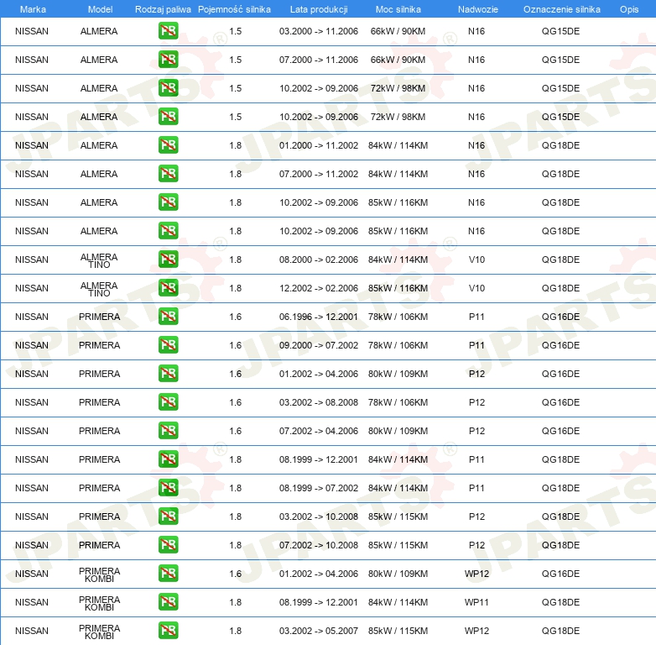Image resolution: width=656 pixels, height=645 pixels.
Task: Click fuel icon in Primera 03.2002 -> 10.2008 row
Action: tap(168, 517)
